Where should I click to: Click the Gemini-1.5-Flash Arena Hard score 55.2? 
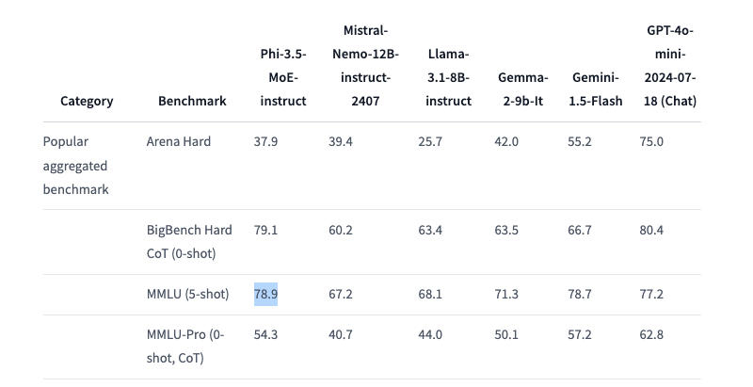click(x=579, y=142)
